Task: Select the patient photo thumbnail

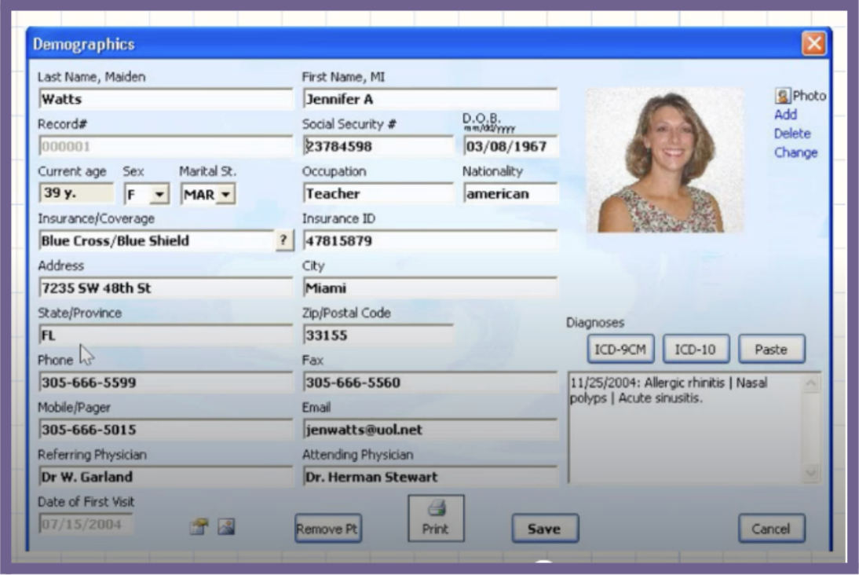Action: pos(664,163)
